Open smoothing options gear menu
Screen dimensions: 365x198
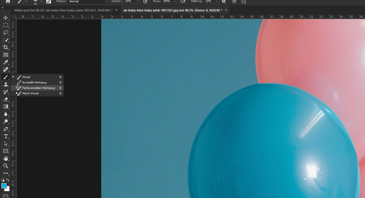(224, 1)
